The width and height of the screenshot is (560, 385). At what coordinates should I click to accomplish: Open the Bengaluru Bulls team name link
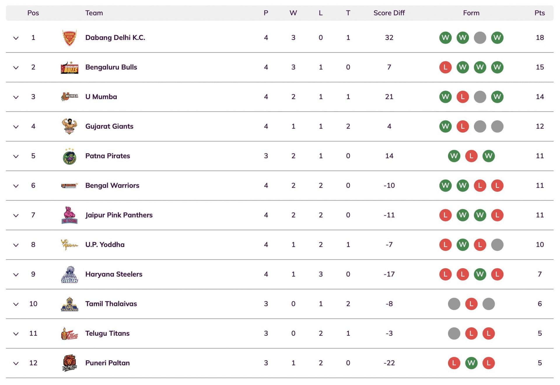[111, 67]
